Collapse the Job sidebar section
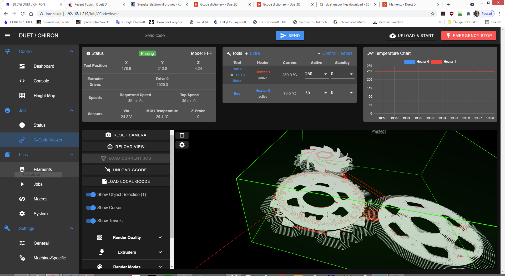 [x=72, y=110]
